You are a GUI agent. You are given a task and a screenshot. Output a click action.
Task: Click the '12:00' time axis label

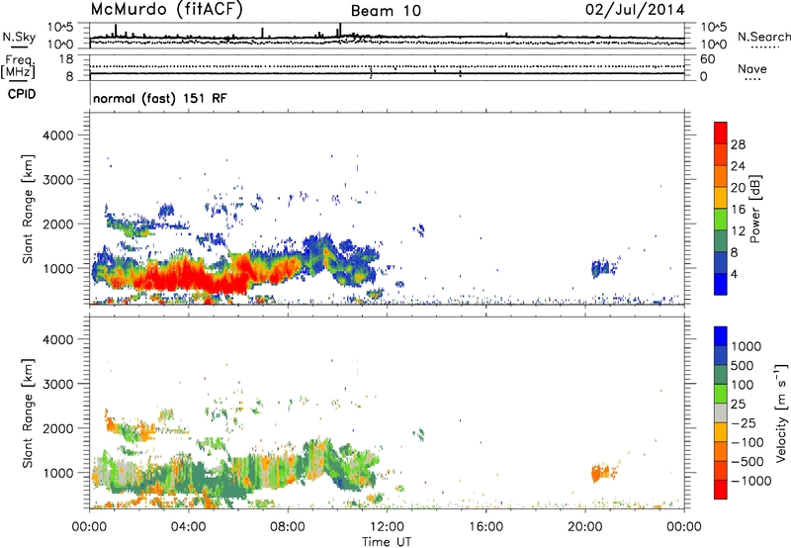tap(387, 527)
